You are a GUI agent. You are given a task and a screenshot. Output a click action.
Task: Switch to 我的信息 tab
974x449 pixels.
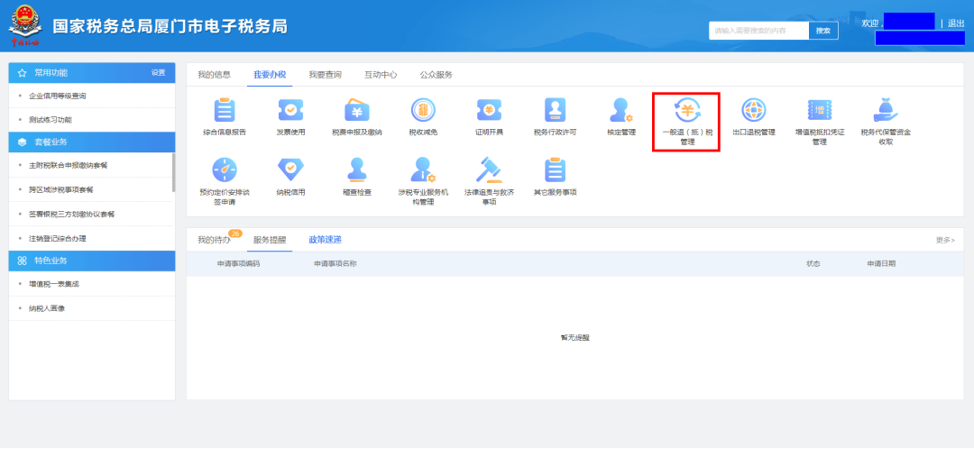click(x=215, y=75)
